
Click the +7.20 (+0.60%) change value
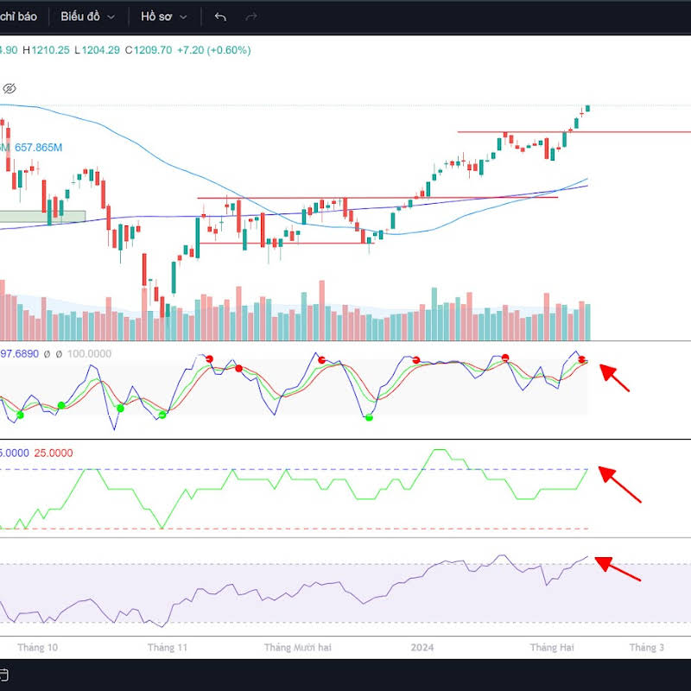[x=213, y=50]
